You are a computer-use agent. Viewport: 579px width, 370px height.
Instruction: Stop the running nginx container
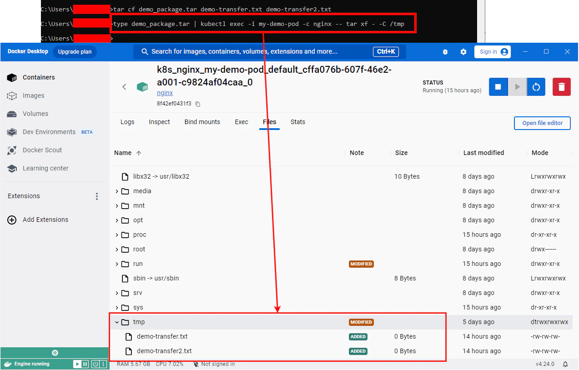pyautogui.click(x=498, y=86)
